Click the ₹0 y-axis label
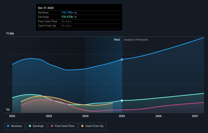The height and width of the screenshot is (133, 208). (8, 110)
